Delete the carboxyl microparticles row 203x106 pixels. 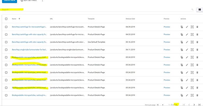pyautogui.click(x=197, y=95)
